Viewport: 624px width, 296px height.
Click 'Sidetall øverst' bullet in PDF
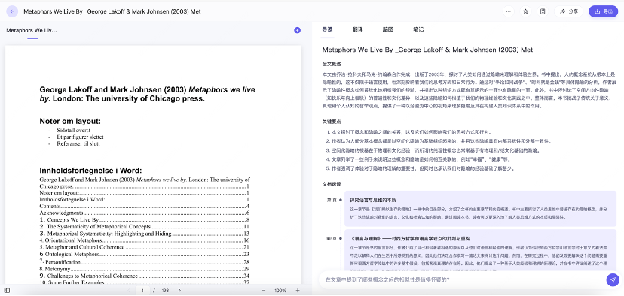74,131
